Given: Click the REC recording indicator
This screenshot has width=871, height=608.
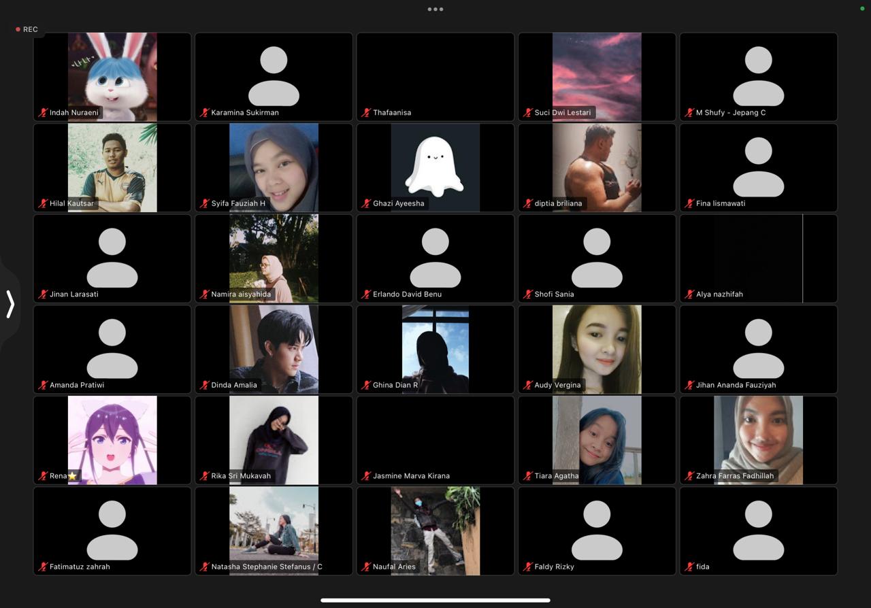Looking at the screenshot, I should pos(27,29).
